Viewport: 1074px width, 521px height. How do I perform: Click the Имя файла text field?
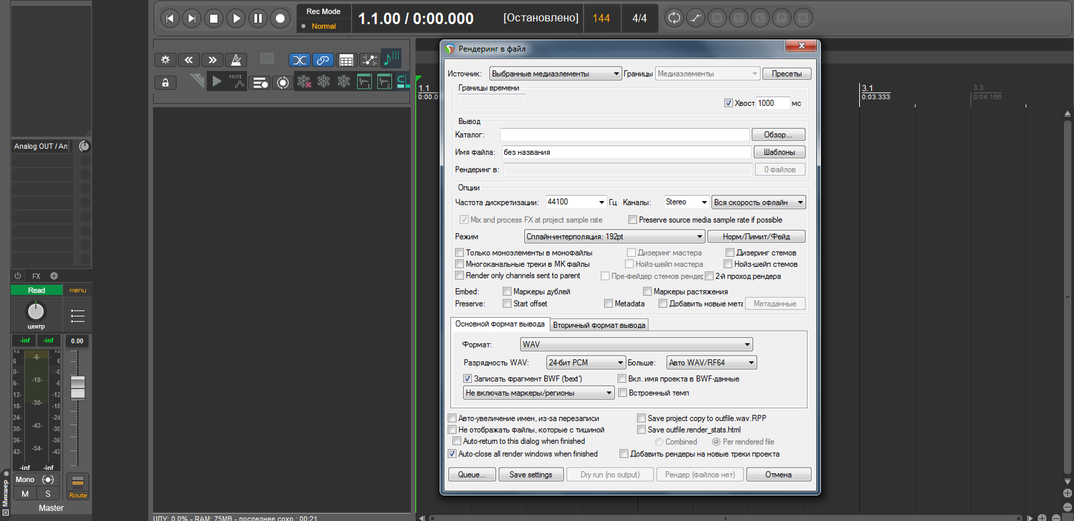[x=626, y=152]
